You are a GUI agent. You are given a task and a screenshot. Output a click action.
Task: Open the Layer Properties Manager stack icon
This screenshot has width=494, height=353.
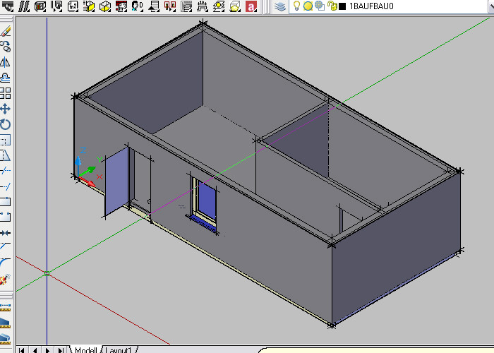tap(279, 6)
